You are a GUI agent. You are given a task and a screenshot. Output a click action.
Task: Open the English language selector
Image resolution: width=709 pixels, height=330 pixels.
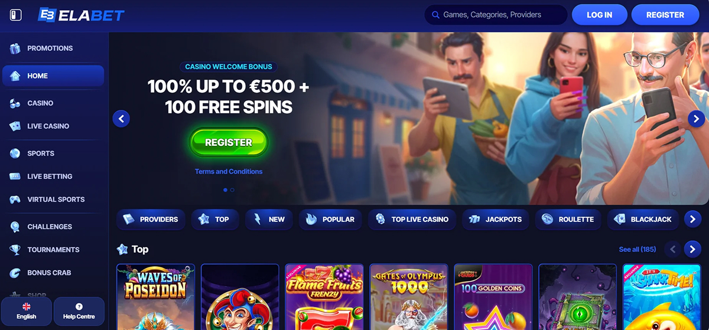26,312
